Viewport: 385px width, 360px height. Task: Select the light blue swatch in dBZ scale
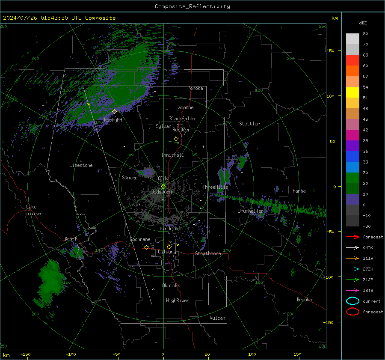pos(352,167)
